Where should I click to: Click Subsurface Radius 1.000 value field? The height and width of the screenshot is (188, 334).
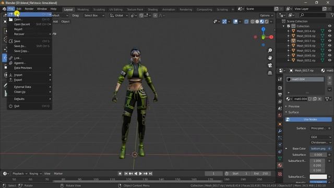(317, 161)
